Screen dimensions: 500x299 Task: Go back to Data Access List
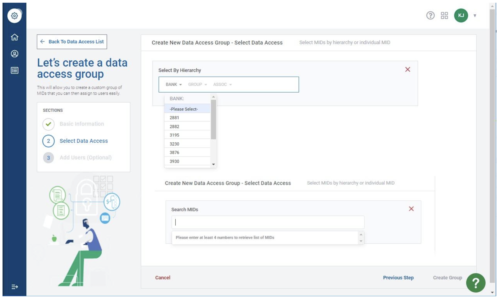(72, 42)
